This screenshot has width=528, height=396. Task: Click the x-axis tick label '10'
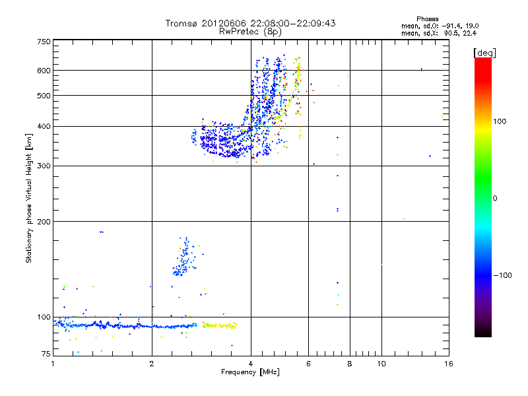(381, 364)
